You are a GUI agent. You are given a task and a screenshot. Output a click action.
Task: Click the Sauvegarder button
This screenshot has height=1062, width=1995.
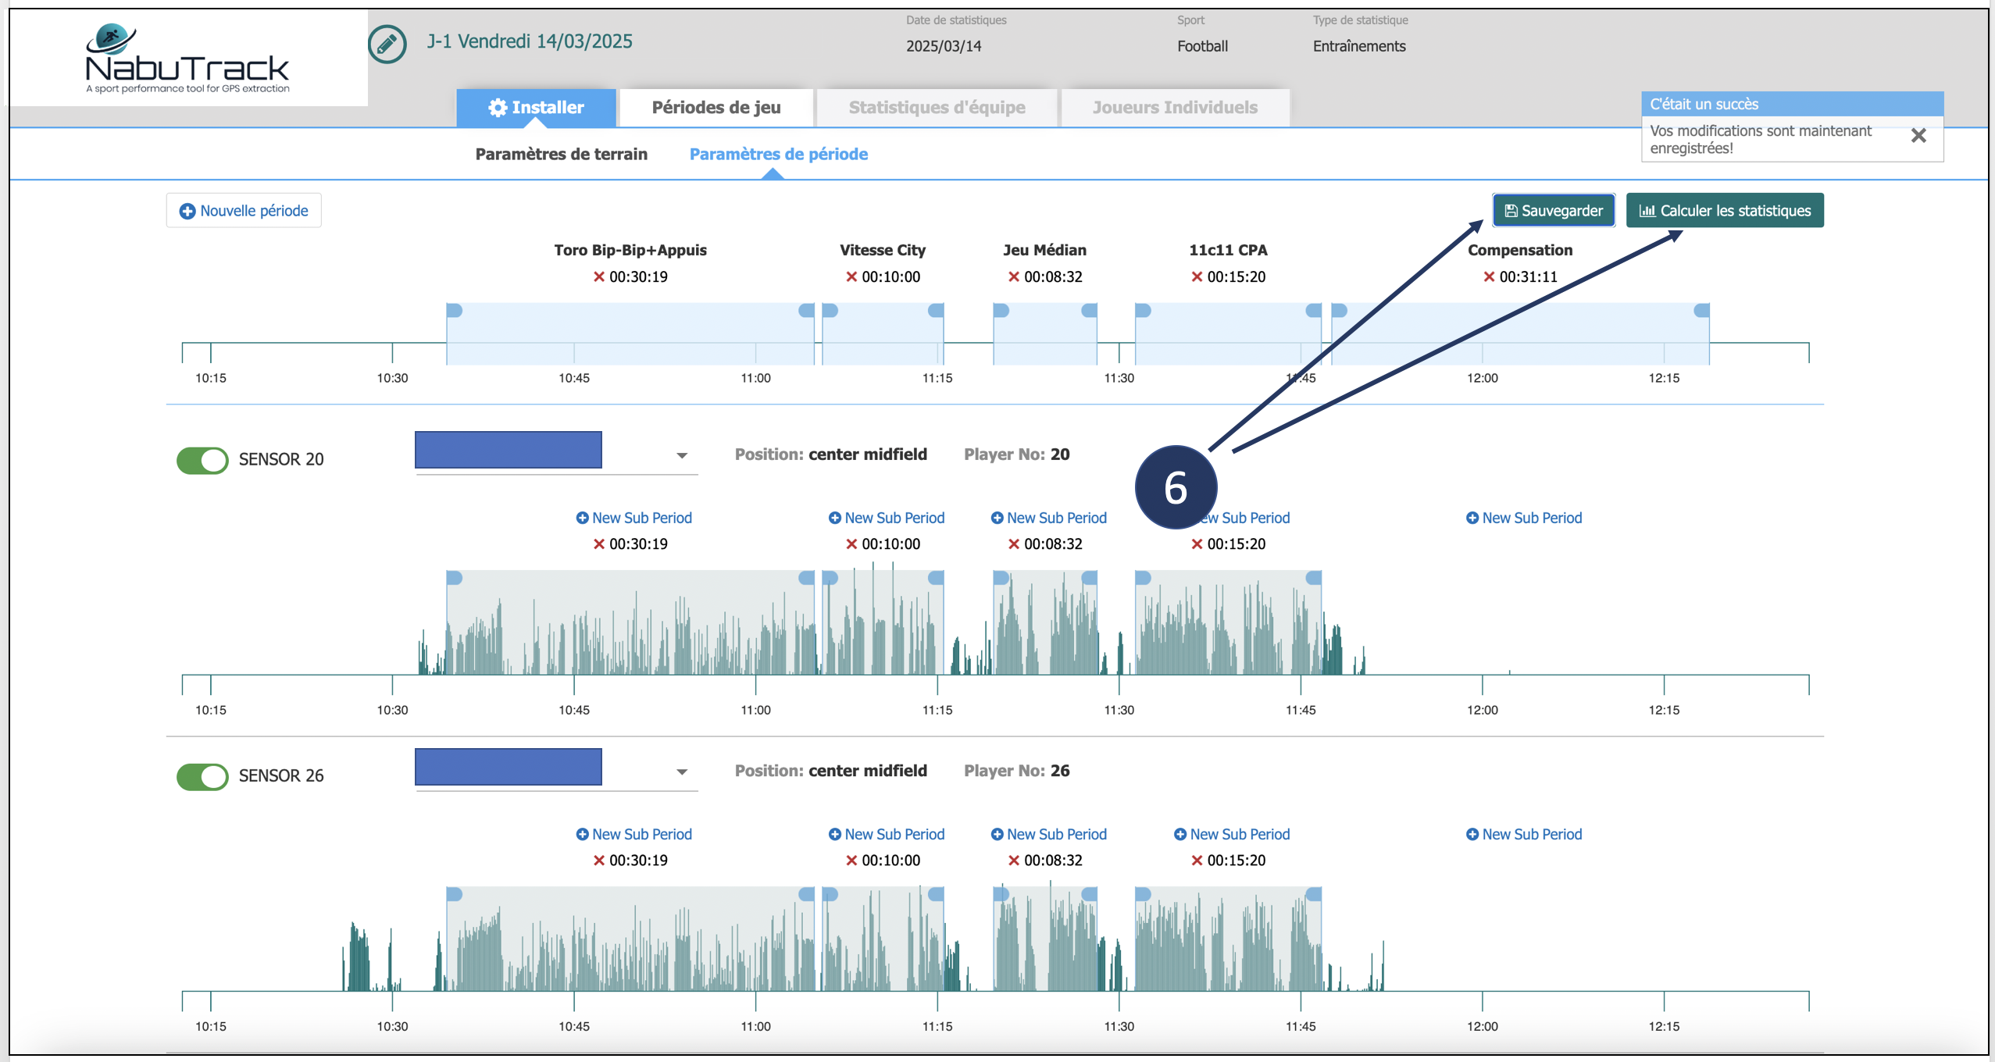(1553, 211)
